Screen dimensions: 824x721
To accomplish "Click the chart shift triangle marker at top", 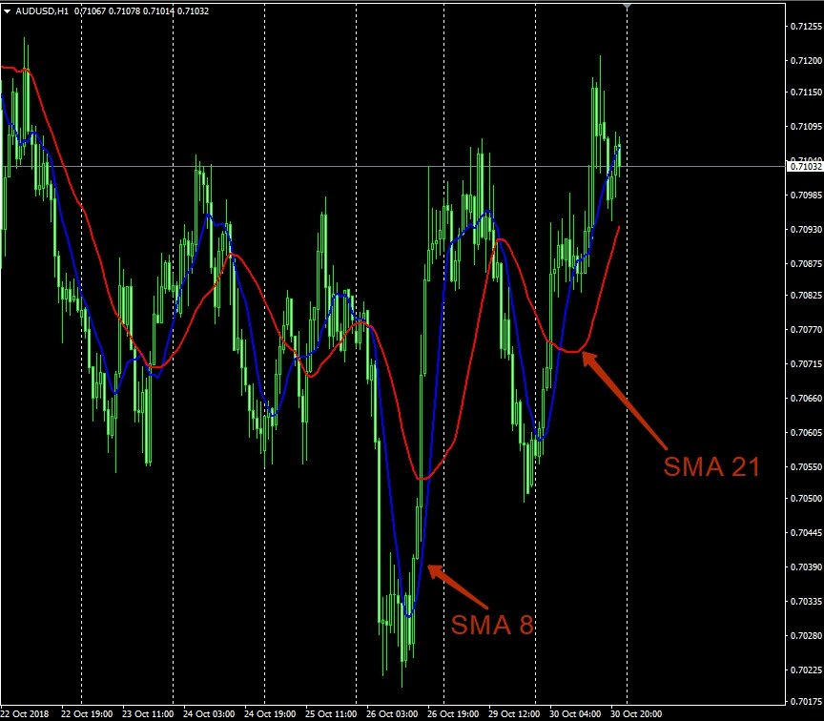I will tap(627, 6).
